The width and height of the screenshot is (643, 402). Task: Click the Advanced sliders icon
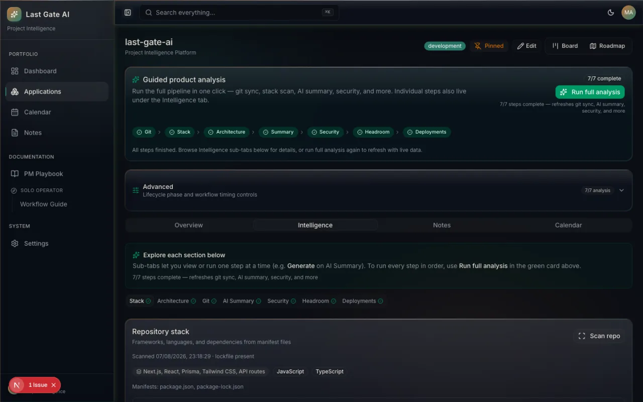(x=136, y=190)
